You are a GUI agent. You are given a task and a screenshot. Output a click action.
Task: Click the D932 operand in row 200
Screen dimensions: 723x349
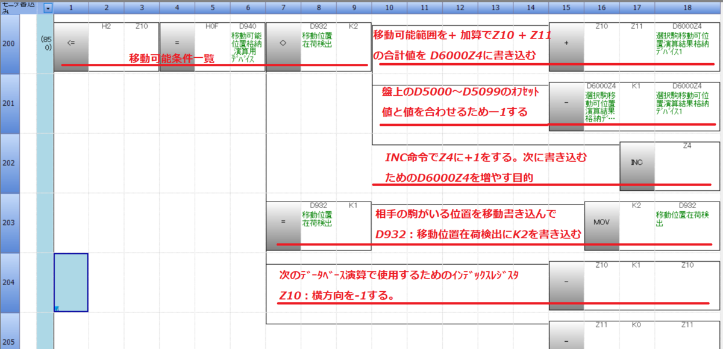click(318, 26)
